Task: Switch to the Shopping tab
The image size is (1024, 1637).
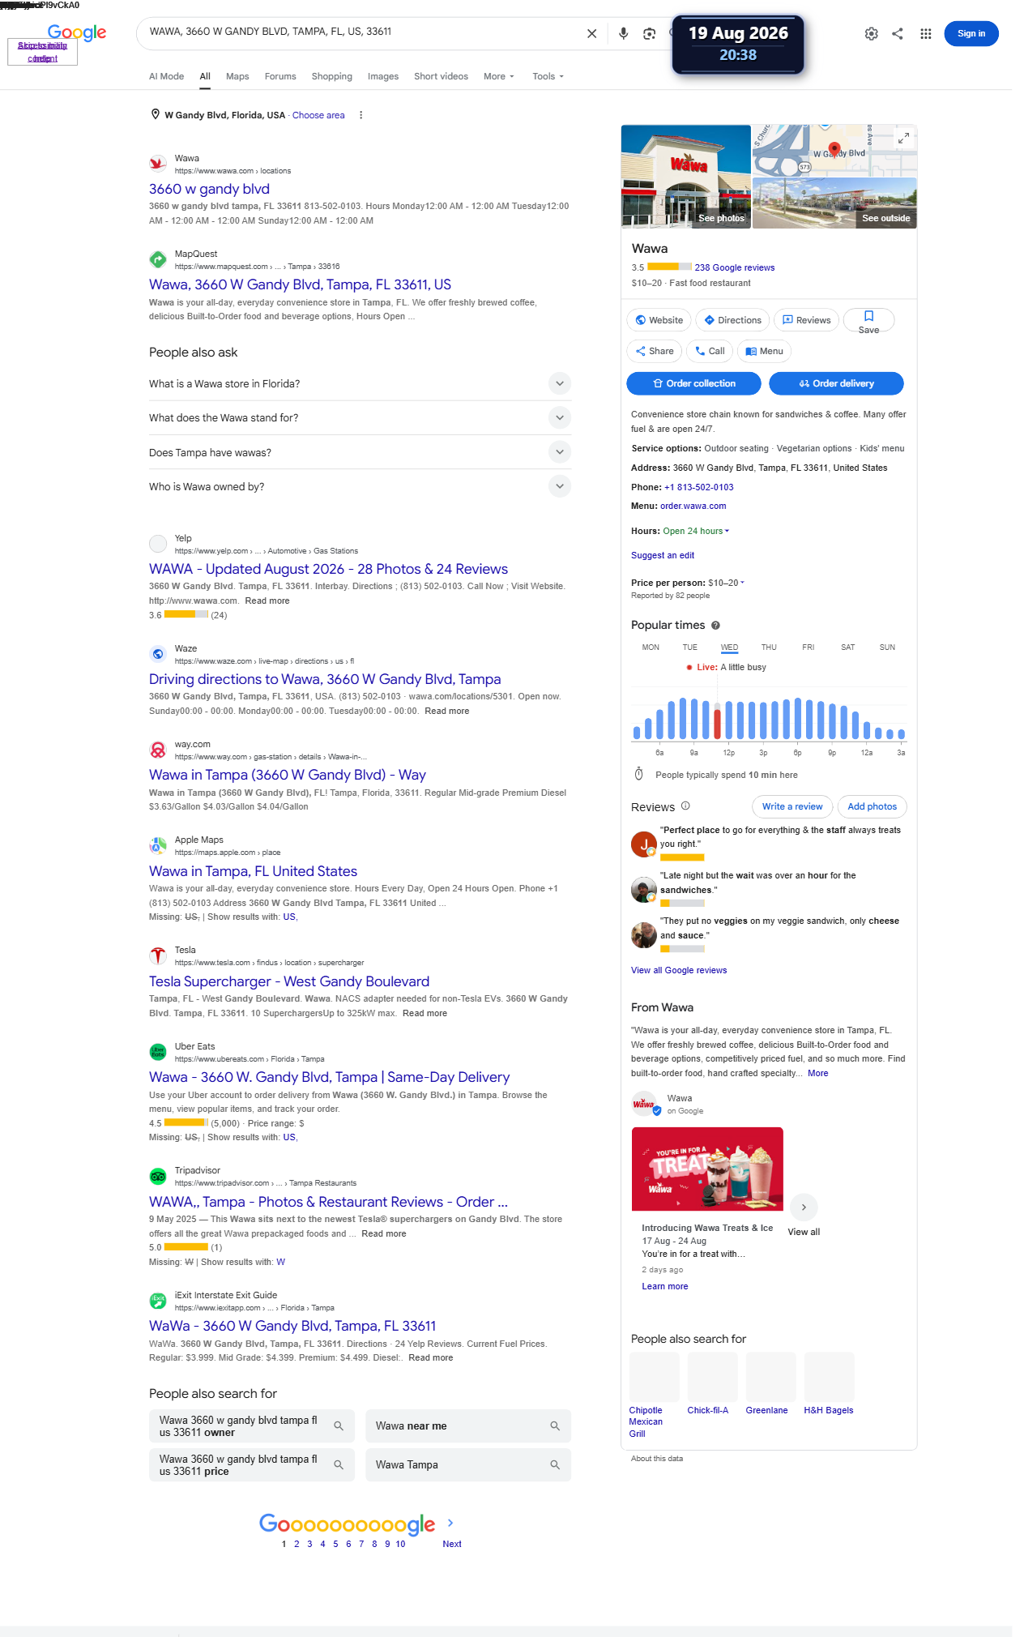Action: pyautogui.click(x=332, y=76)
